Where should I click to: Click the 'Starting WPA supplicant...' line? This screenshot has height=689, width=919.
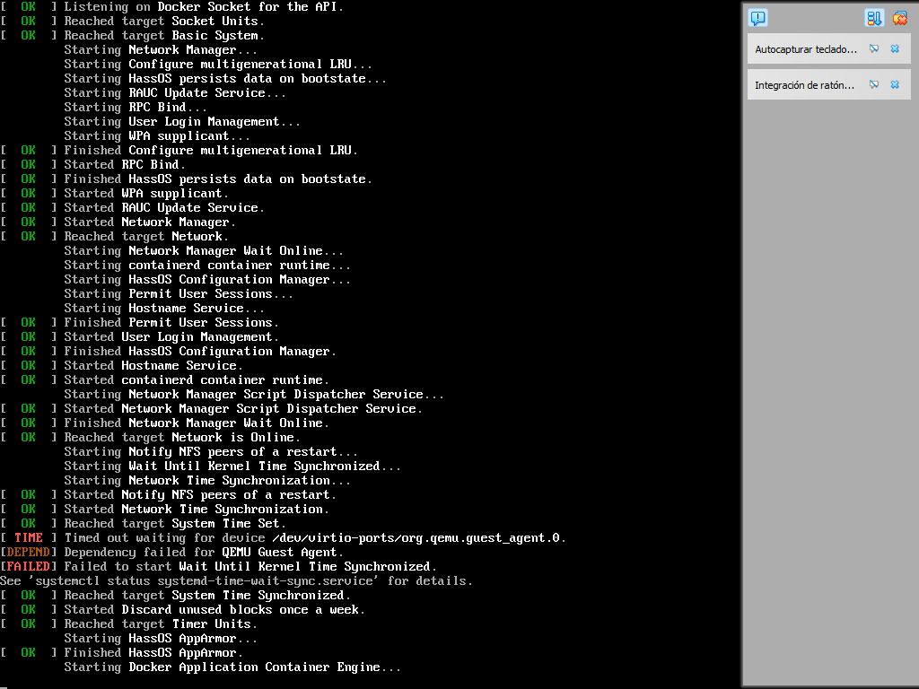click(x=157, y=136)
